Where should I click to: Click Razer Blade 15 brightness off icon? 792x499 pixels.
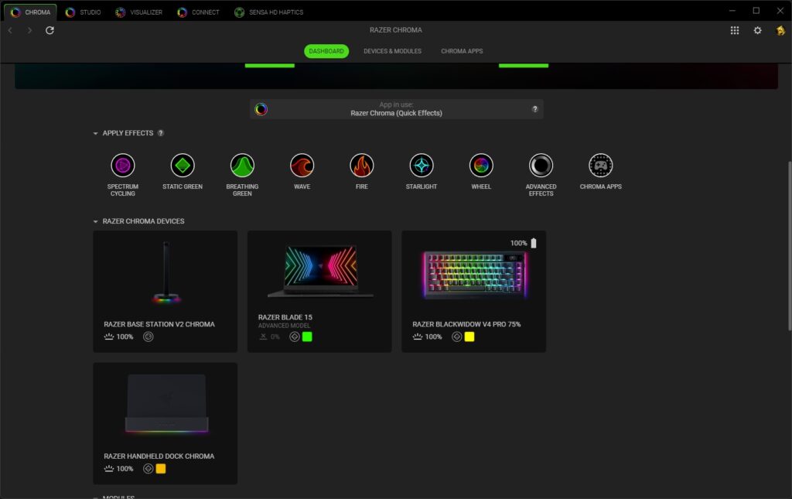click(263, 337)
